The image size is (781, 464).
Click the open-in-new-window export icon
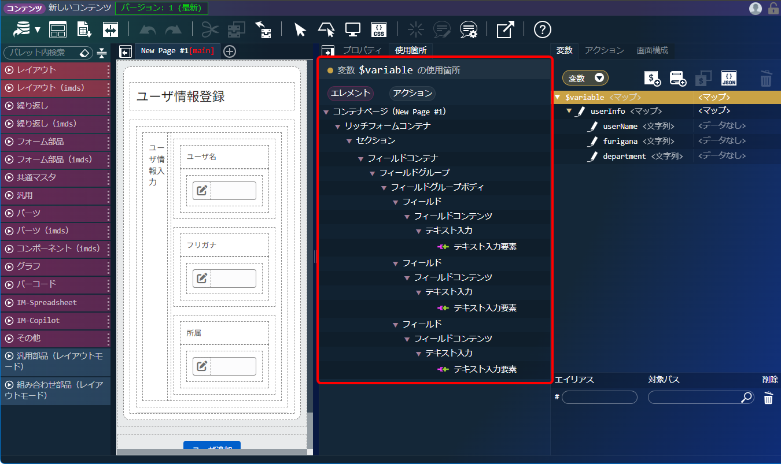[x=505, y=30]
